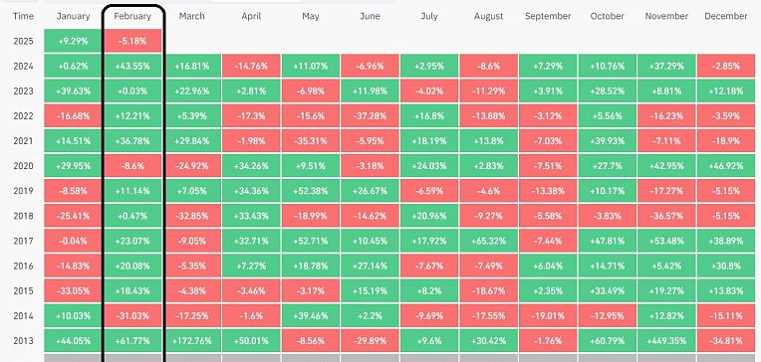
Task: Select the January column header
Action: [x=73, y=16]
